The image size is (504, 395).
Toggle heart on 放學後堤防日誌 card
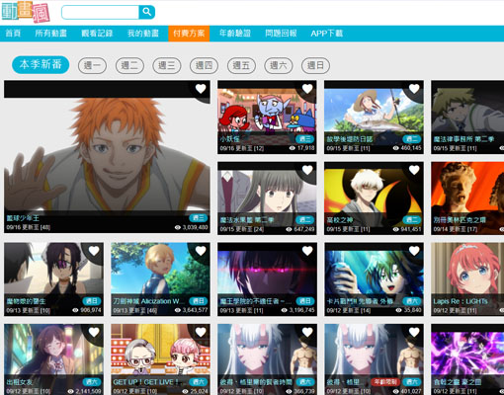pos(414,89)
